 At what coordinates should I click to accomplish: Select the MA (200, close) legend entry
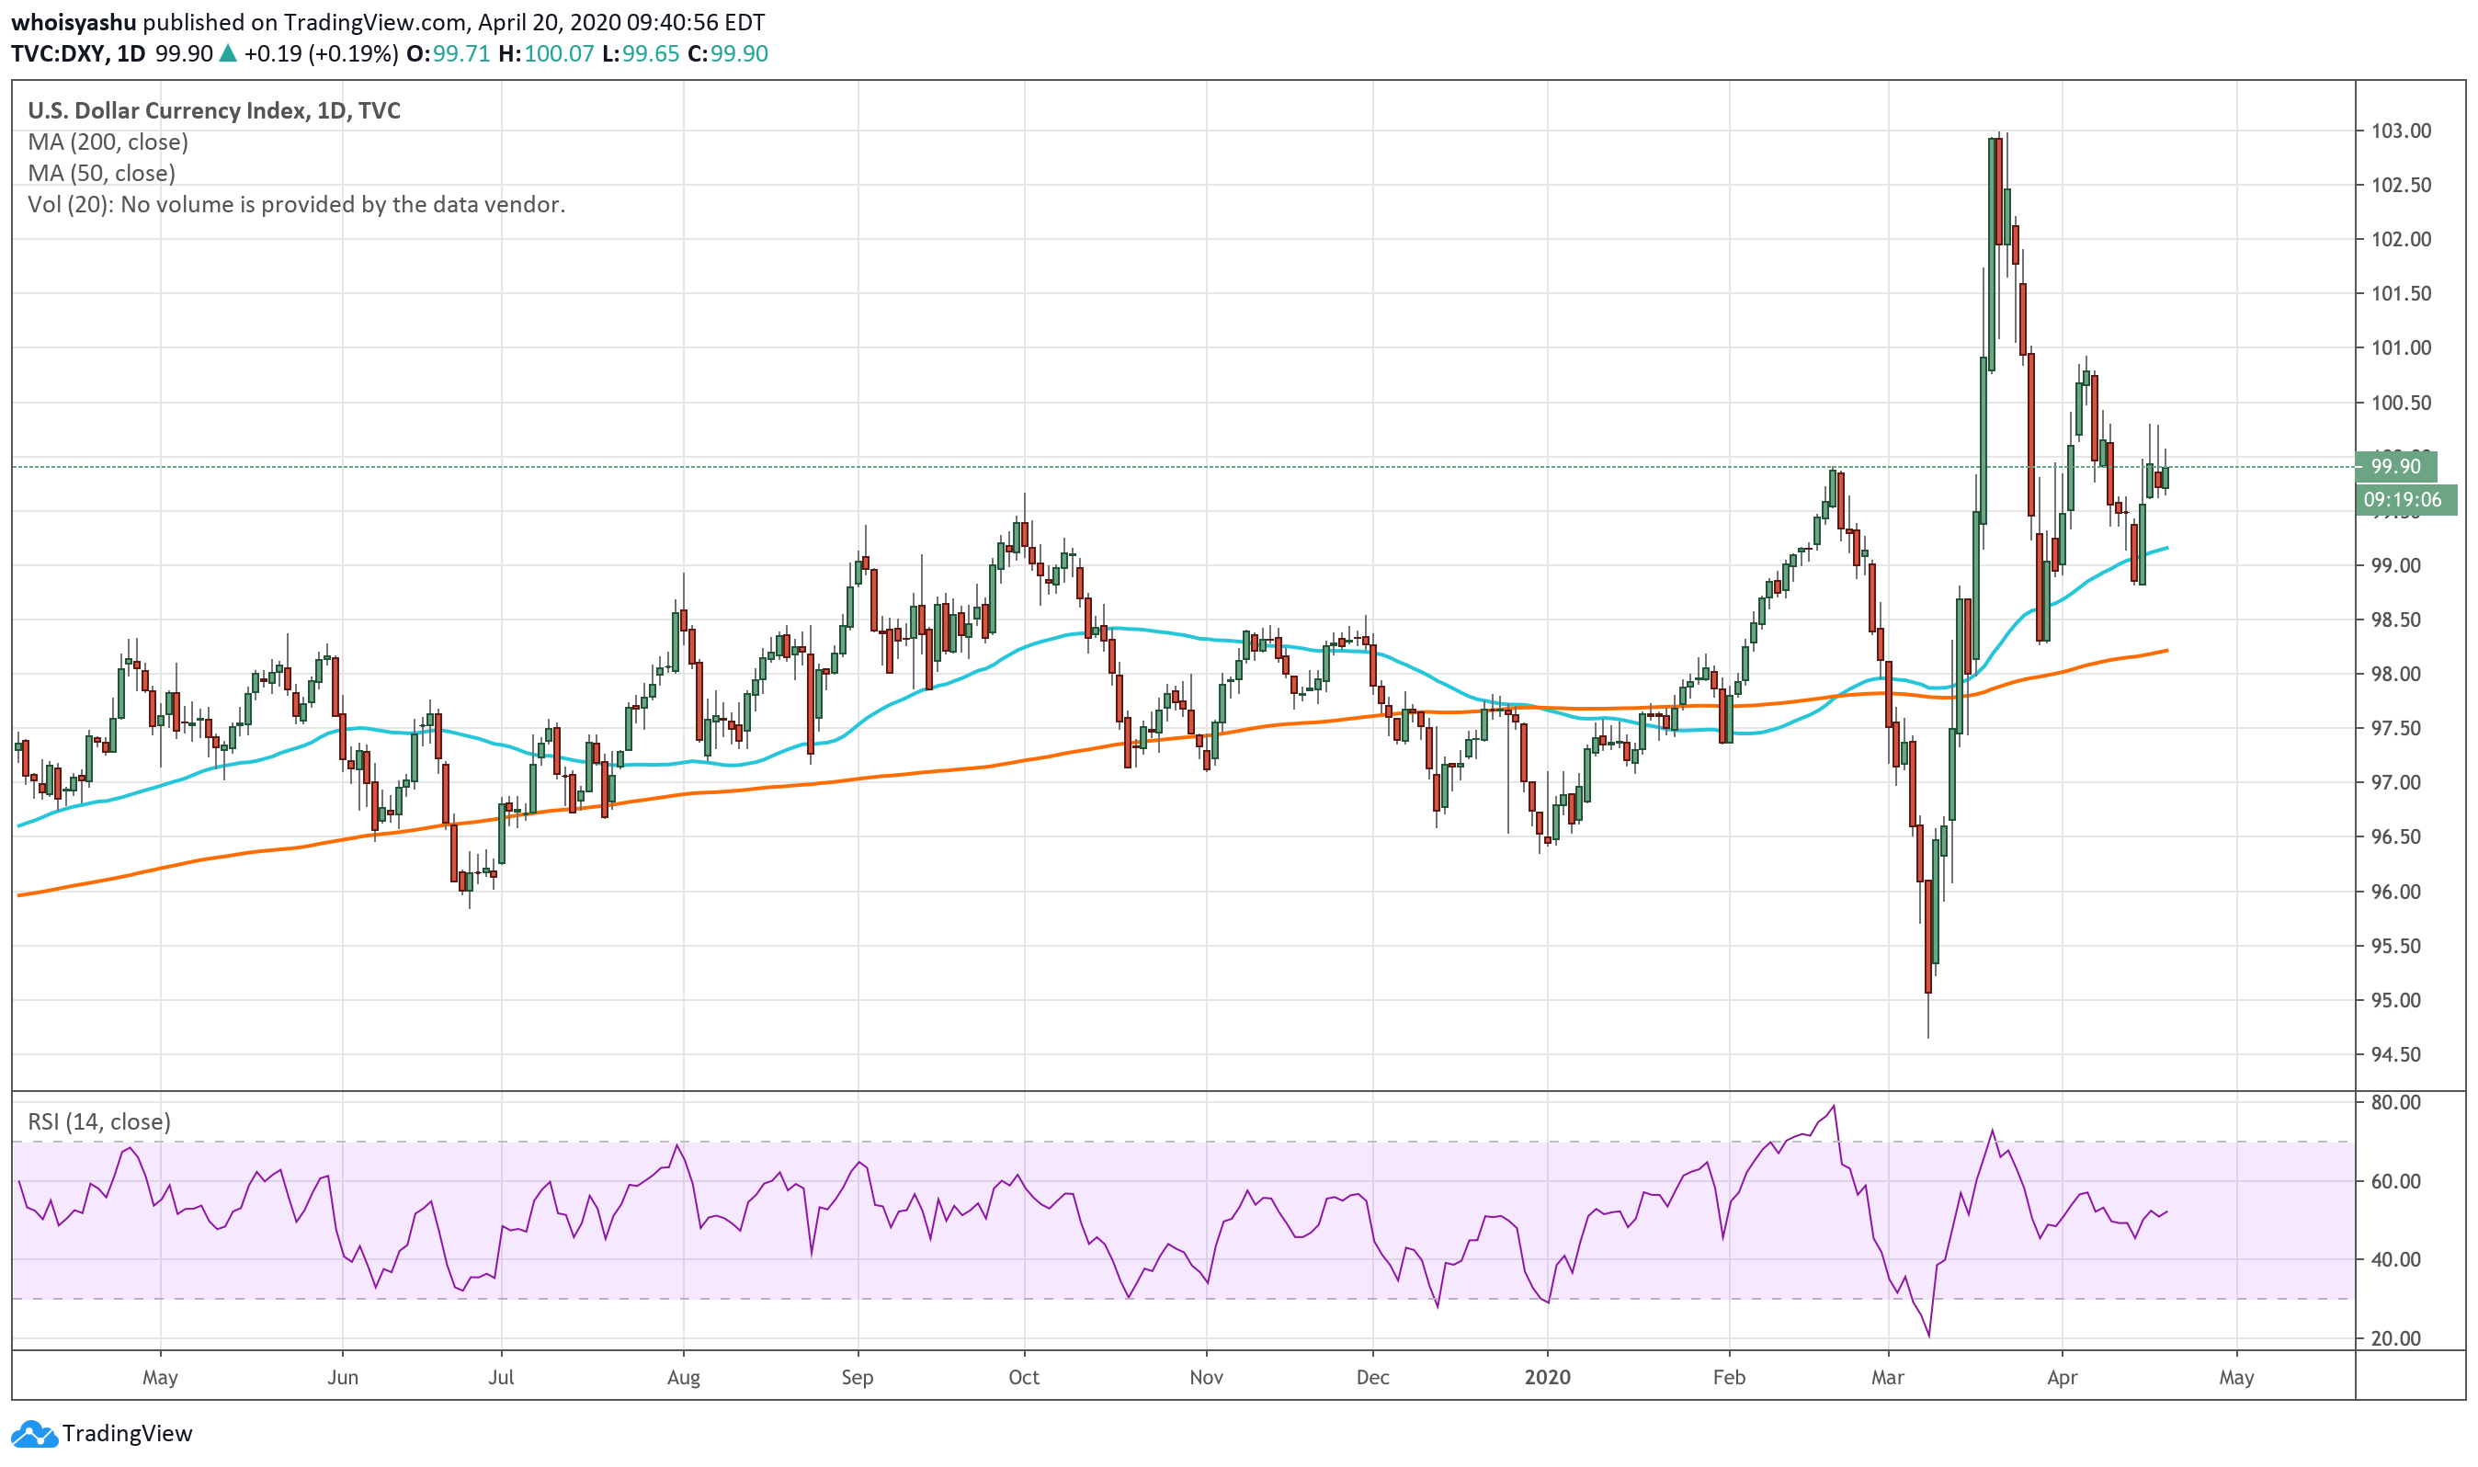coord(108,142)
